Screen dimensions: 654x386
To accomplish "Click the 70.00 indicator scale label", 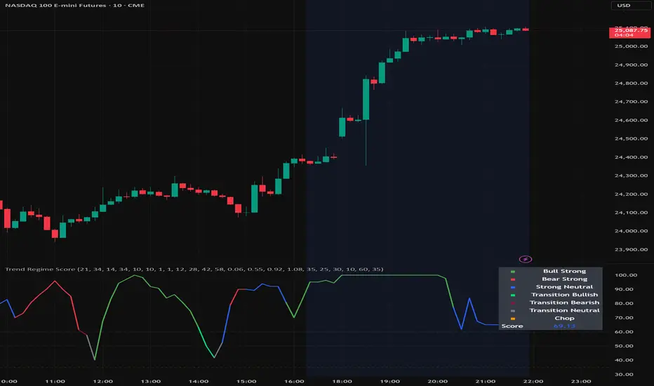I will coord(624,317).
